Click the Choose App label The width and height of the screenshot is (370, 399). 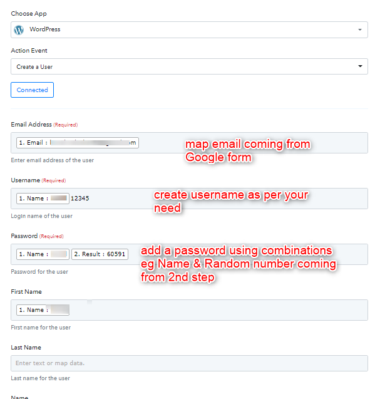pyautogui.click(x=29, y=14)
